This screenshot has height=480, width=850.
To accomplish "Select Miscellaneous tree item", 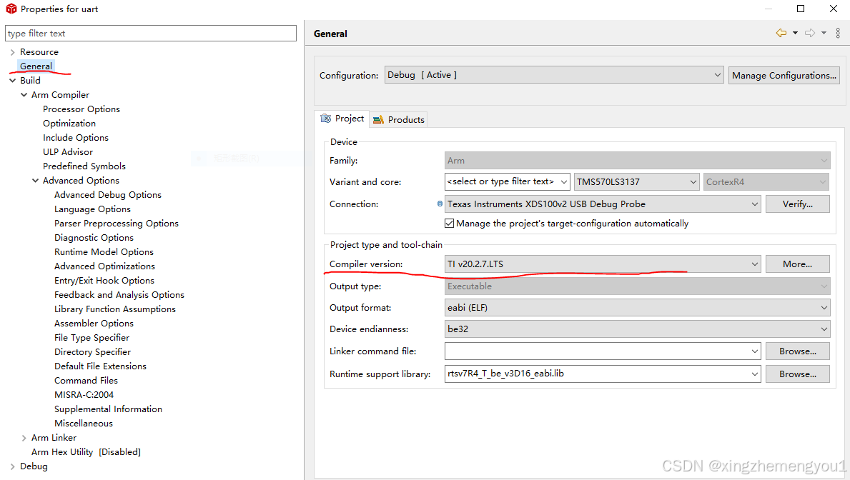I will [x=84, y=424].
